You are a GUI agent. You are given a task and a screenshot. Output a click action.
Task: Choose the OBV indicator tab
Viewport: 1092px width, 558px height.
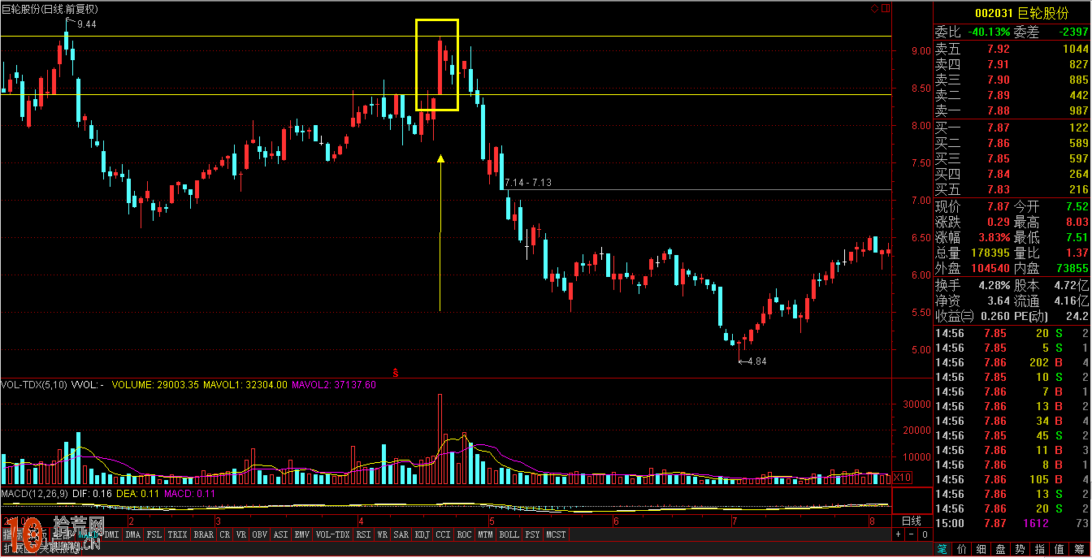pos(260,534)
